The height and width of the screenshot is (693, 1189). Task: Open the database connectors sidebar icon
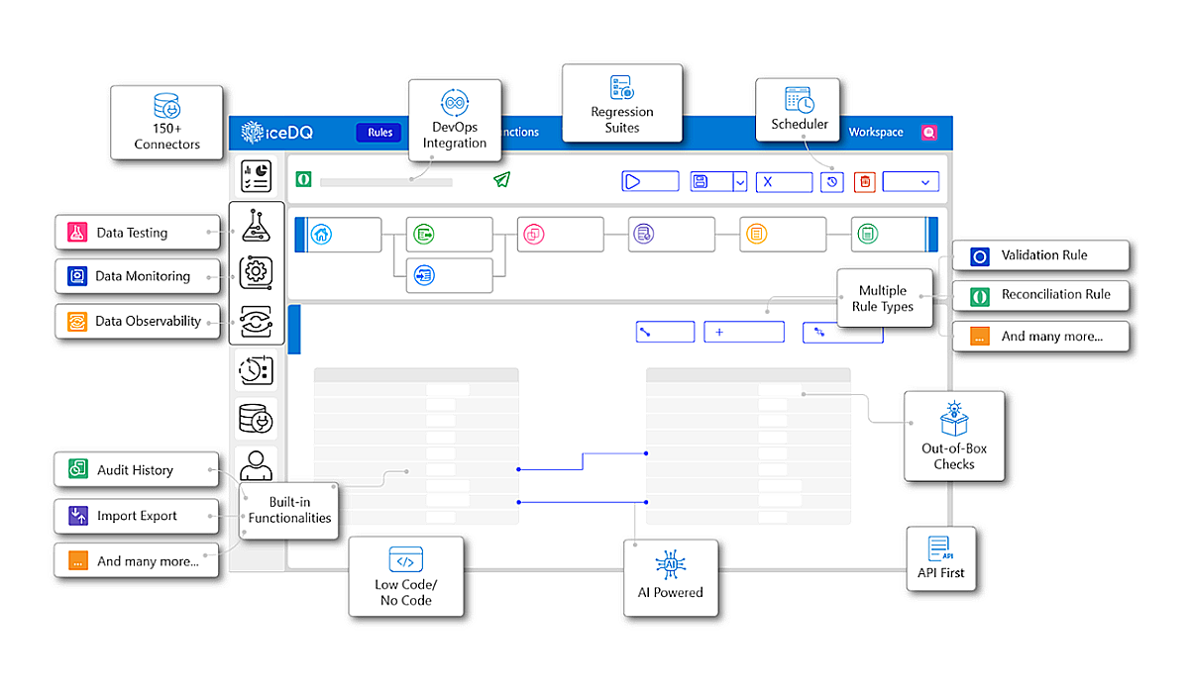pos(256,419)
